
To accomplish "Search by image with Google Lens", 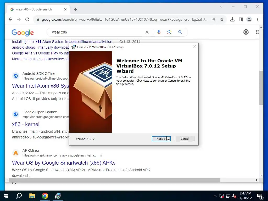I will (x=169, y=32).
